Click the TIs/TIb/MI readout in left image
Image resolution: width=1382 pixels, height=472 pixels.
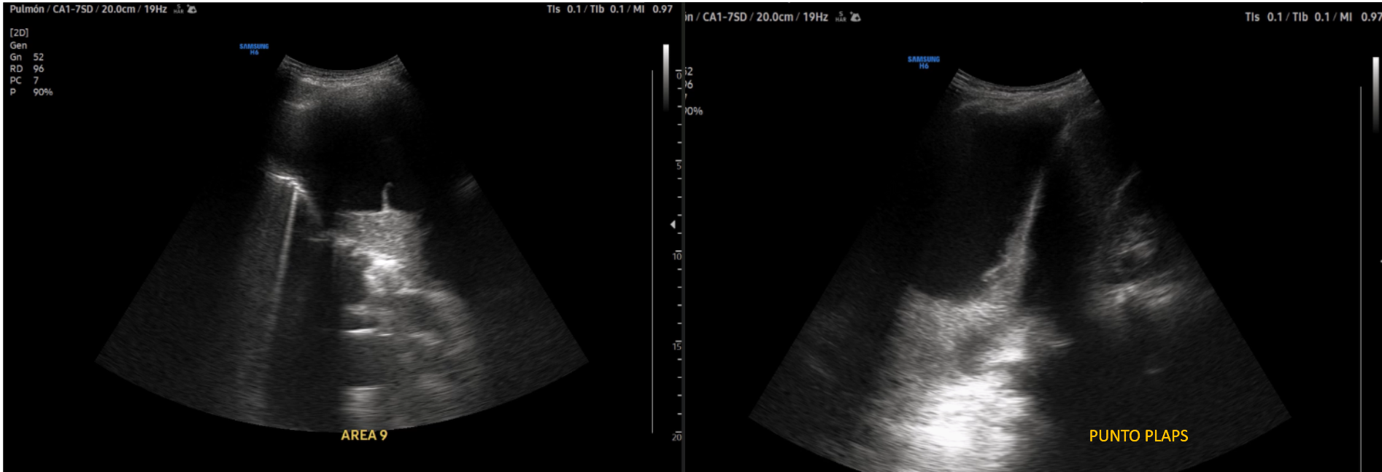tap(609, 9)
